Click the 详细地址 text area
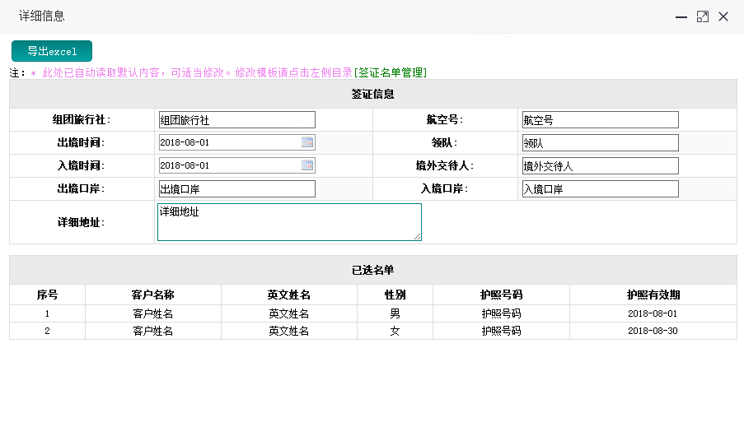This screenshot has width=744, height=427. coord(289,222)
